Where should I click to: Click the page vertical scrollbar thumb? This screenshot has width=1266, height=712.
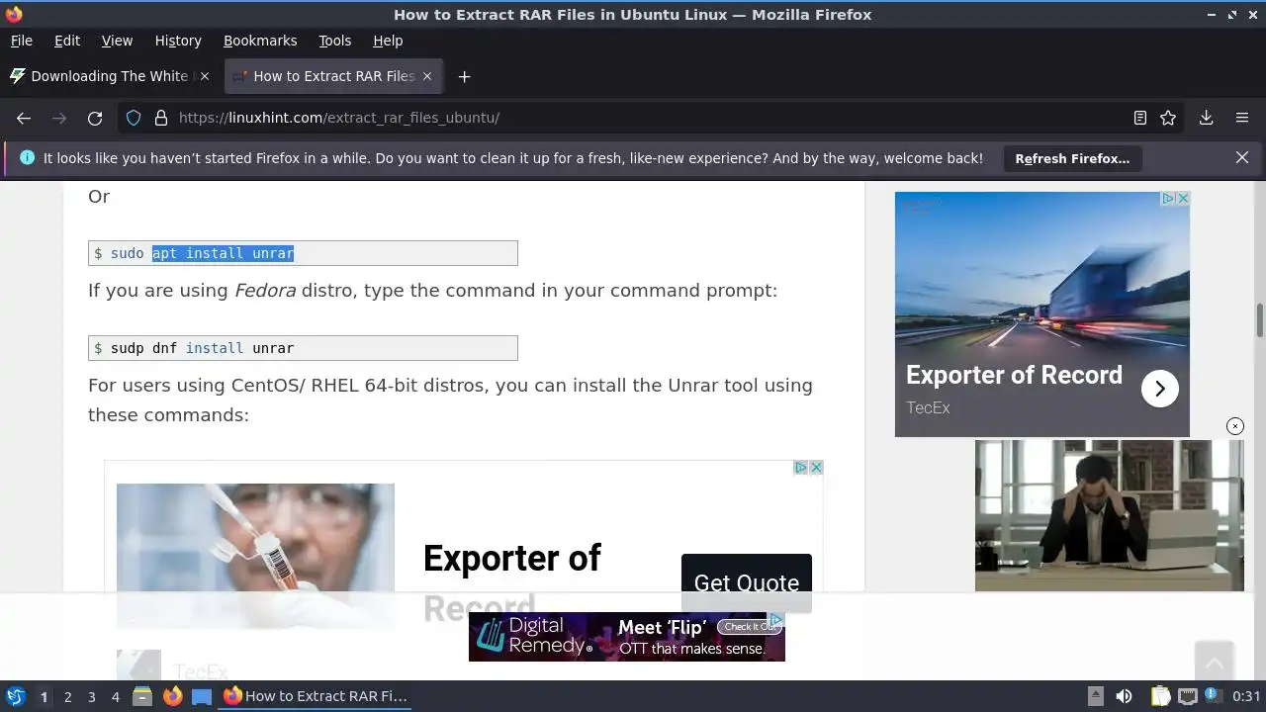pos(1260,322)
